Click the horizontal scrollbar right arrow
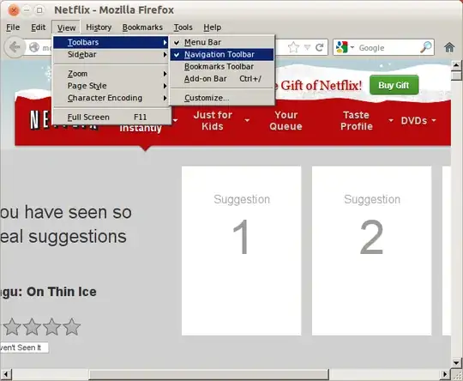 [445, 374]
